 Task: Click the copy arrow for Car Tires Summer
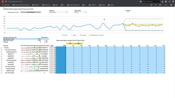[52, 66]
